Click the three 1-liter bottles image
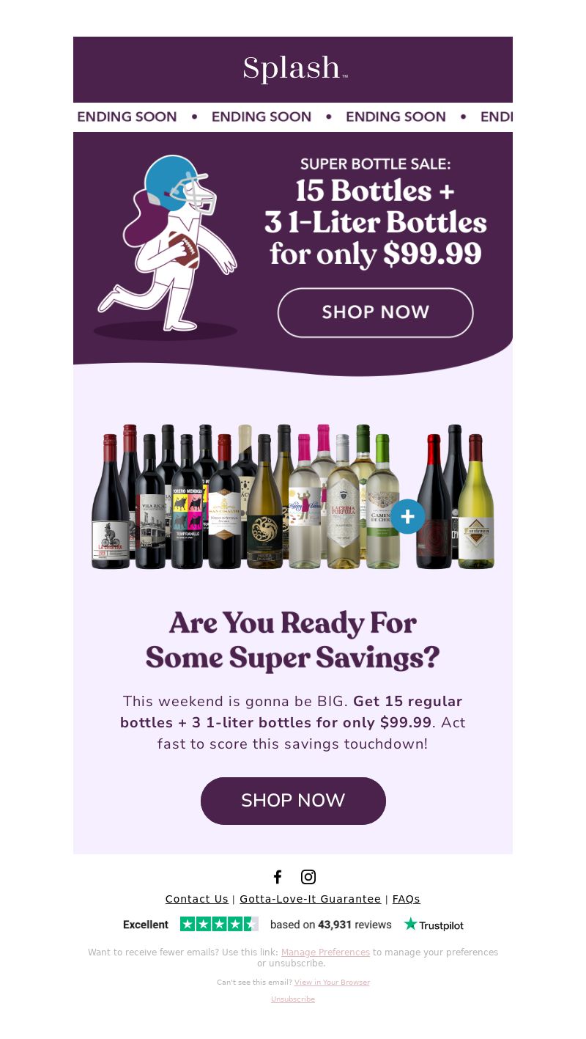This screenshot has width=586, height=1039. [456, 496]
